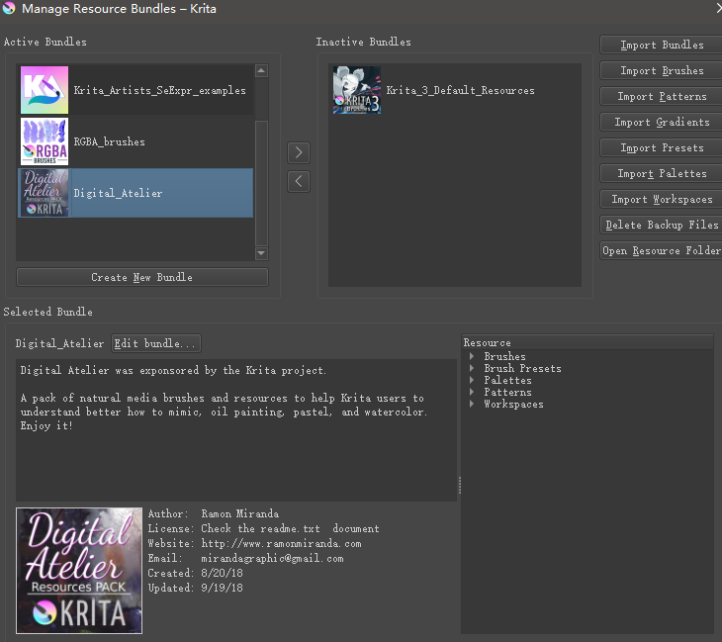Click the RGBA_brushes bundle thumbnail icon
This screenshot has height=642, width=722.
pyautogui.click(x=45, y=141)
